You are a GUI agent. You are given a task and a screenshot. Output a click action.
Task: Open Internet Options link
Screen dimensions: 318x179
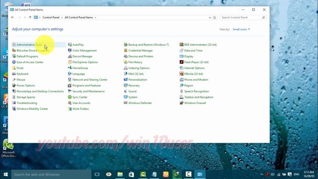point(194,68)
